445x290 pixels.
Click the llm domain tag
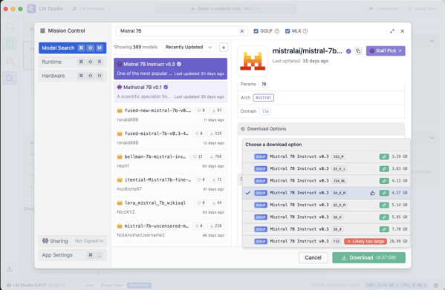265,111
